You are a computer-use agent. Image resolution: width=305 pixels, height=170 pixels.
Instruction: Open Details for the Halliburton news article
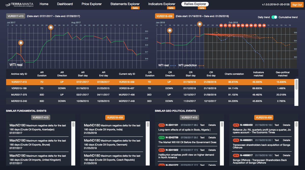(212, 150)
